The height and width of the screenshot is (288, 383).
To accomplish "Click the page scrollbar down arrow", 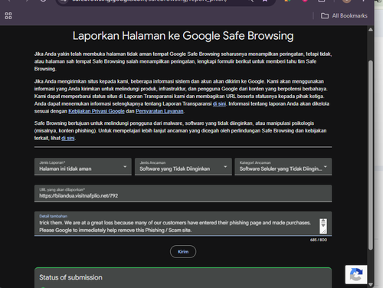I will click(371, 284).
